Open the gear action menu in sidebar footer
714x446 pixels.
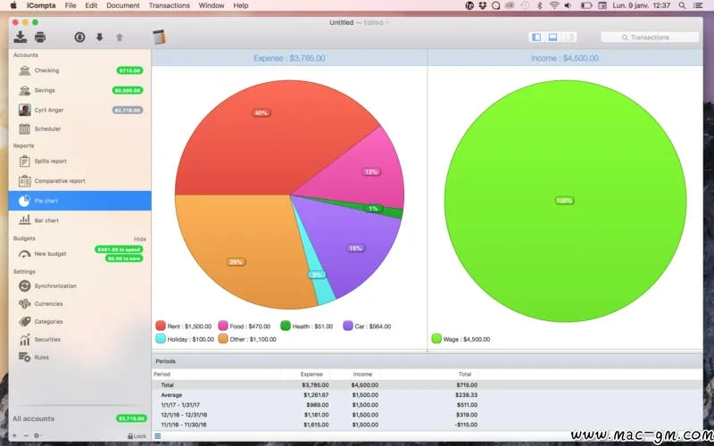click(37, 436)
